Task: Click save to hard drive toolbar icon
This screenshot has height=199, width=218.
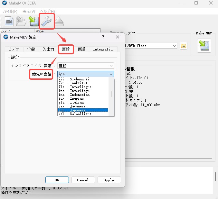Action: [33, 21]
